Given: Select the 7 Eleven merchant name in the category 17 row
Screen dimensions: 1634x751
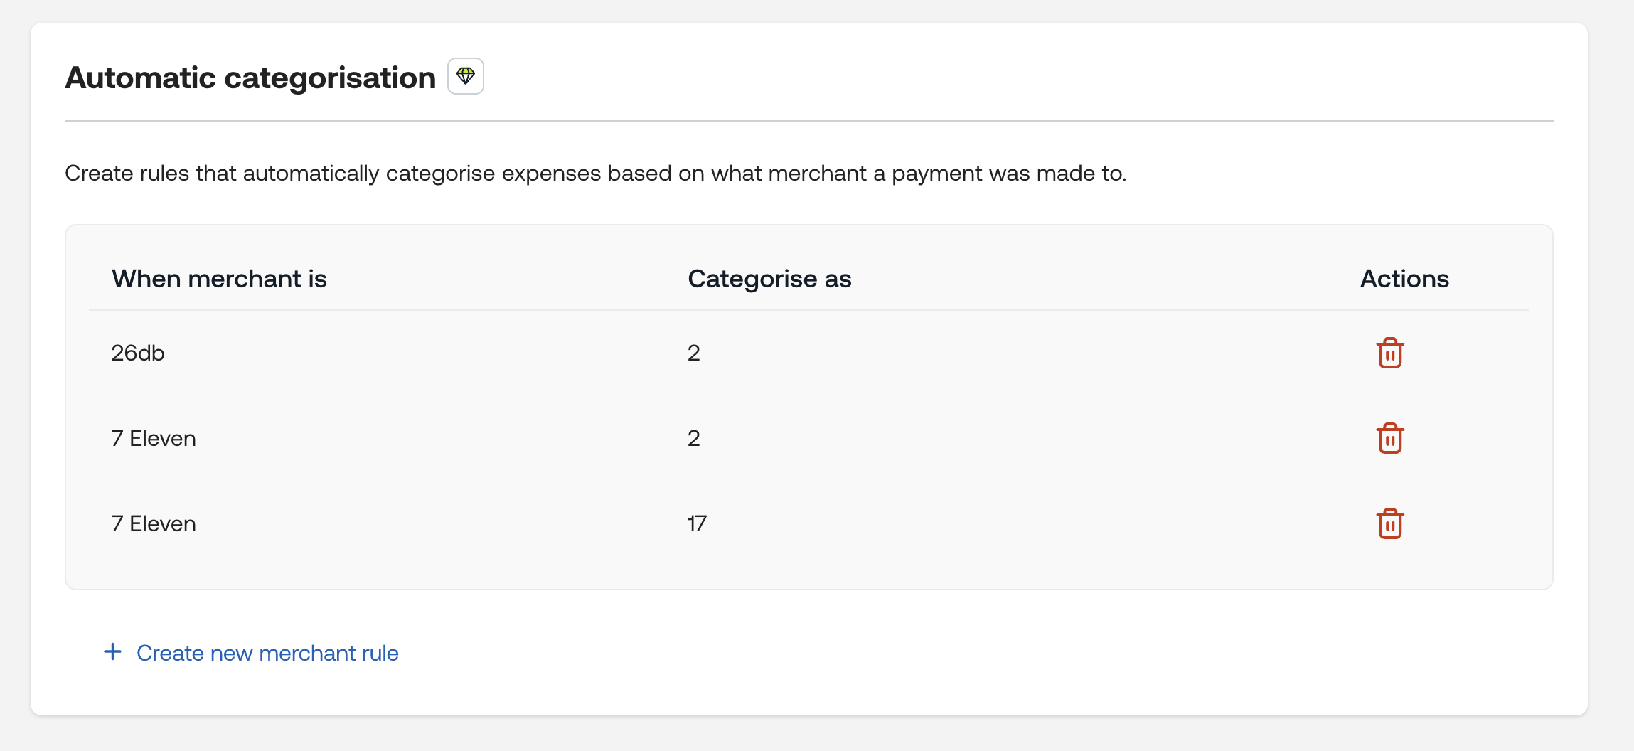Looking at the screenshot, I should click(x=154, y=523).
